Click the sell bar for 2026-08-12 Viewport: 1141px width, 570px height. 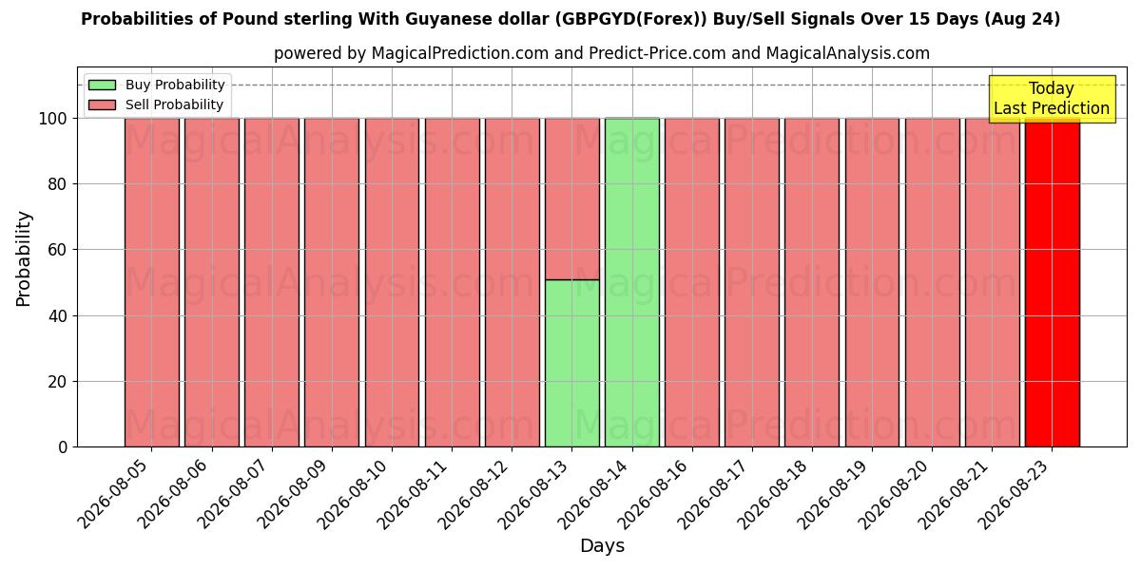[512, 282]
